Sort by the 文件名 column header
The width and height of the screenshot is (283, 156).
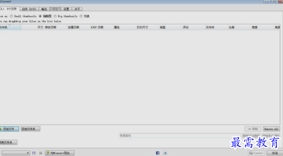pyautogui.click(x=10, y=27)
